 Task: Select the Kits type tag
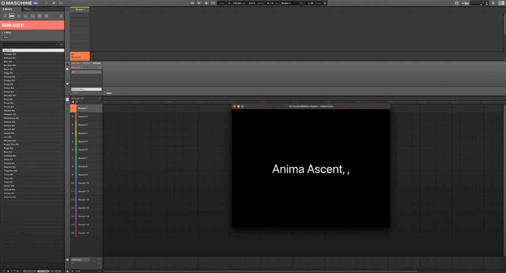coord(6,37)
